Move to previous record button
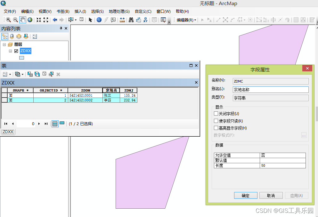Image resolution: width=318 pixels, height=217 pixels. pos(13,124)
